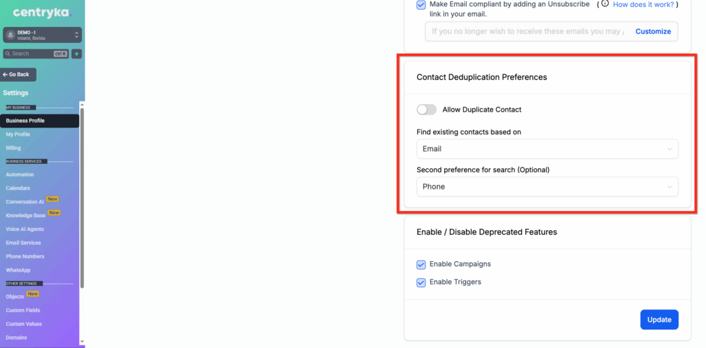706x348 pixels.
Task: Uncheck the Enable Campaigns checkbox
Action: point(421,265)
